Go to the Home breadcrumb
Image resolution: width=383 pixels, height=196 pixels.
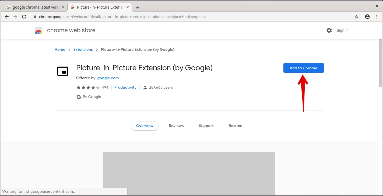point(60,49)
